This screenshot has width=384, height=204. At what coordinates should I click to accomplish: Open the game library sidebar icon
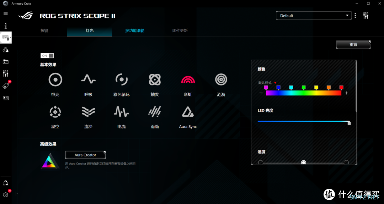6,62
